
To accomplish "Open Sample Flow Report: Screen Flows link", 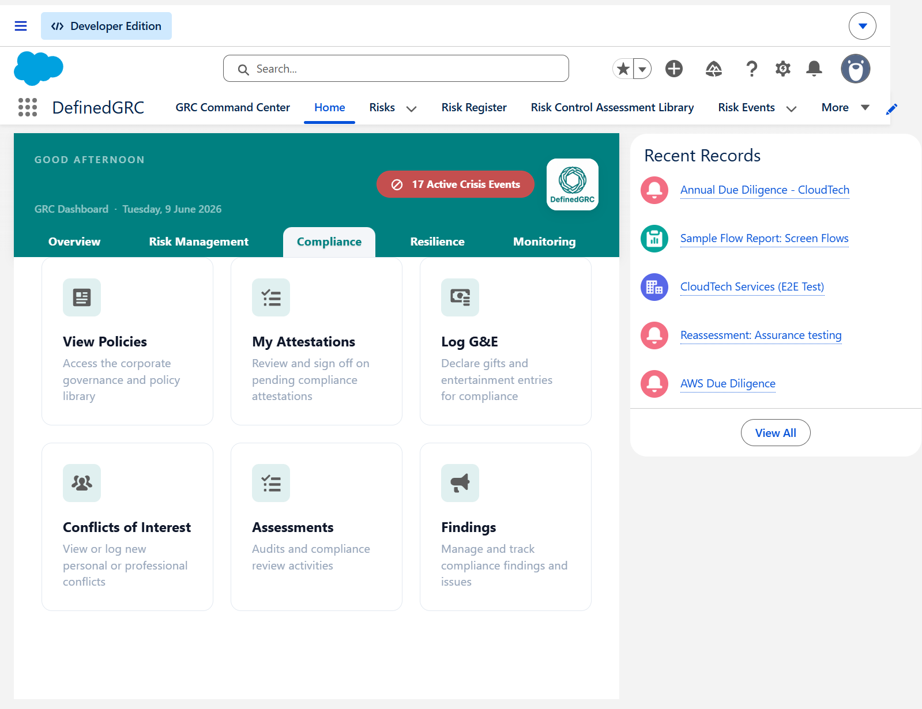I will tap(765, 238).
